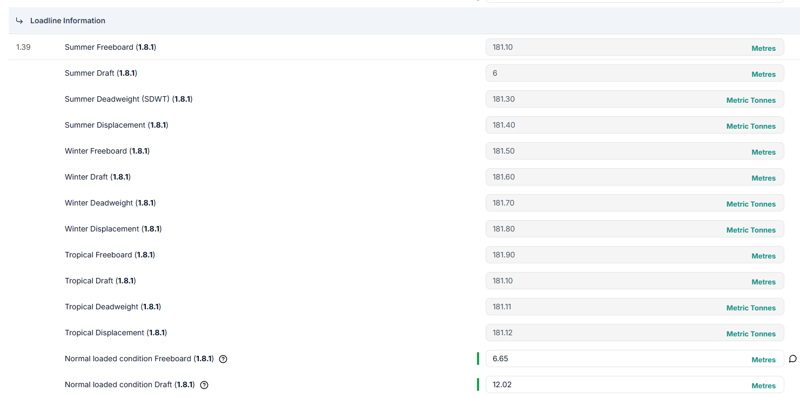Click Metres unit in Summer Freeboard field
800x398 pixels.
[763, 48]
